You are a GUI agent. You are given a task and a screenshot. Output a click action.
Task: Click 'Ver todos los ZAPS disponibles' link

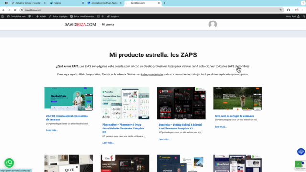coord(230,66)
